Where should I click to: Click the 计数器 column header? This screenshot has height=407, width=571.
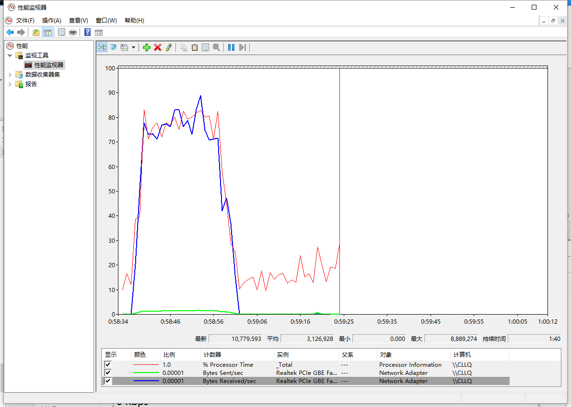[x=212, y=355]
